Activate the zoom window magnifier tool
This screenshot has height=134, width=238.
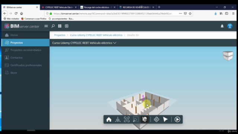pos(135,119)
